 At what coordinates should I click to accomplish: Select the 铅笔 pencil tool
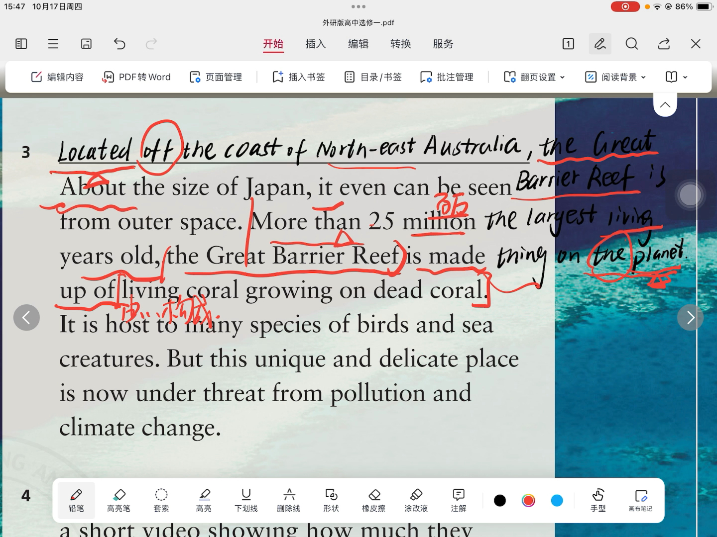[x=76, y=500]
